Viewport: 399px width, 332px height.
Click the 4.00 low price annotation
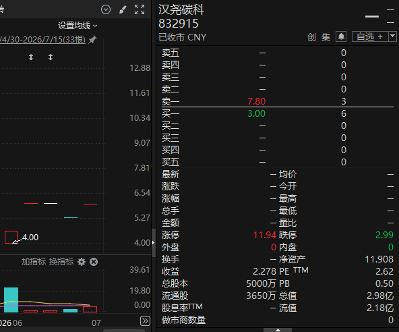click(30, 238)
